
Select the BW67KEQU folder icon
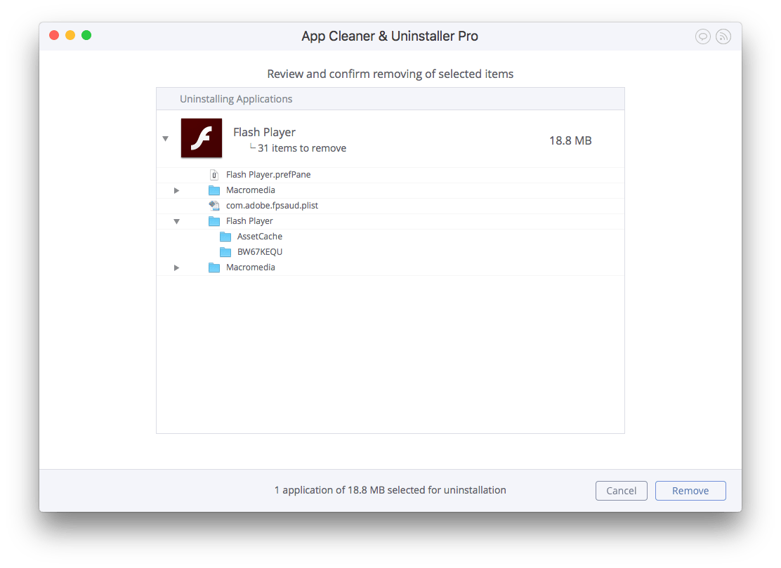pos(225,251)
